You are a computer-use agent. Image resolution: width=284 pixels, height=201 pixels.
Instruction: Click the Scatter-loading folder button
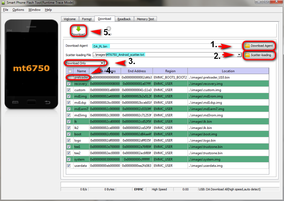[259, 55]
